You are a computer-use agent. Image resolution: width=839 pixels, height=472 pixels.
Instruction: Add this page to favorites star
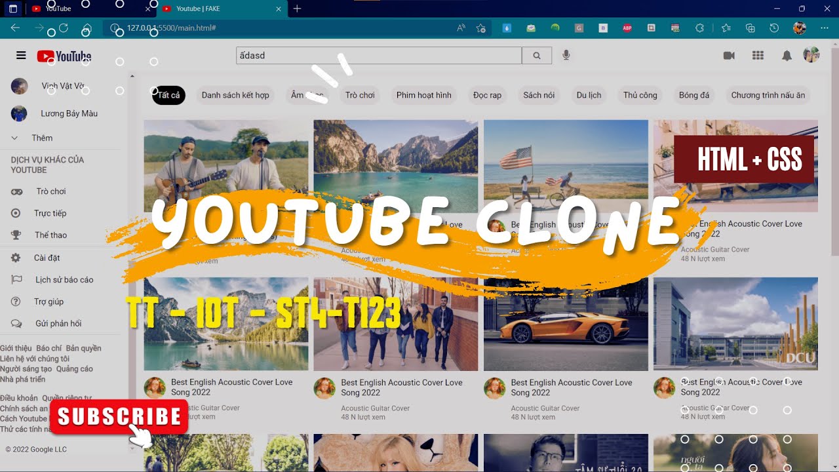click(x=480, y=28)
